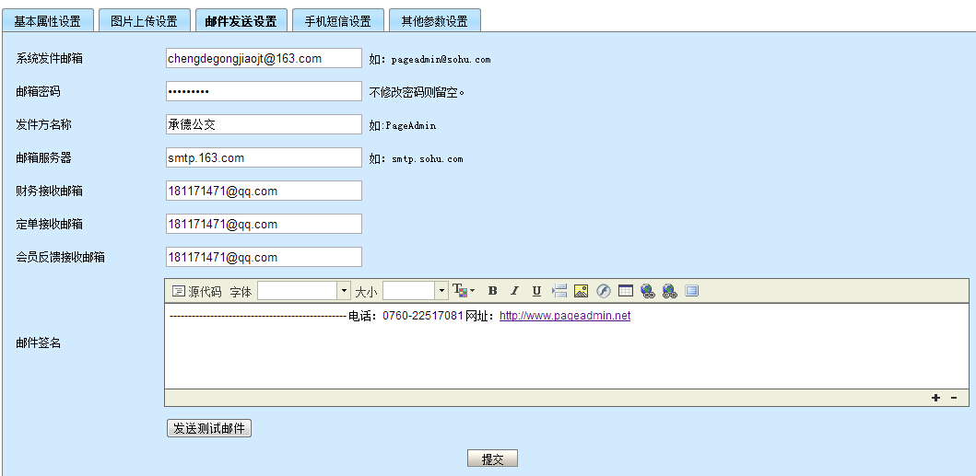Click the insert Flash icon
This screenshot has width=976, height=476.
point(604,291)
